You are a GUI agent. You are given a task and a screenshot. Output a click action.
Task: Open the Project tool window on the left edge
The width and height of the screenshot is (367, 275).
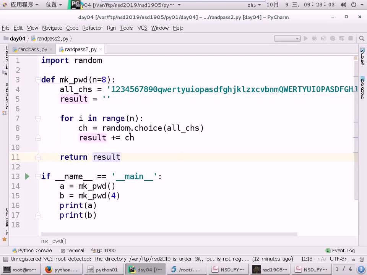(6, 60)
